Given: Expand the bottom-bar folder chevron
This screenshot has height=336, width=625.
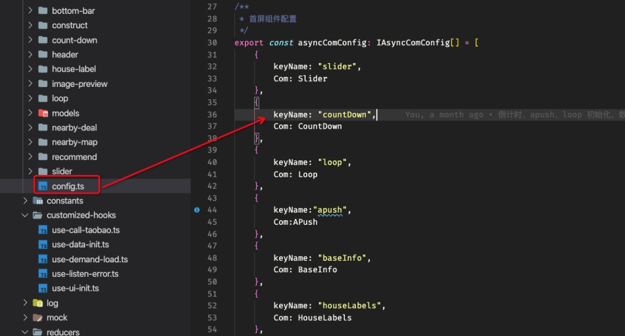Looking at the screenshot, I should (30, 10).
